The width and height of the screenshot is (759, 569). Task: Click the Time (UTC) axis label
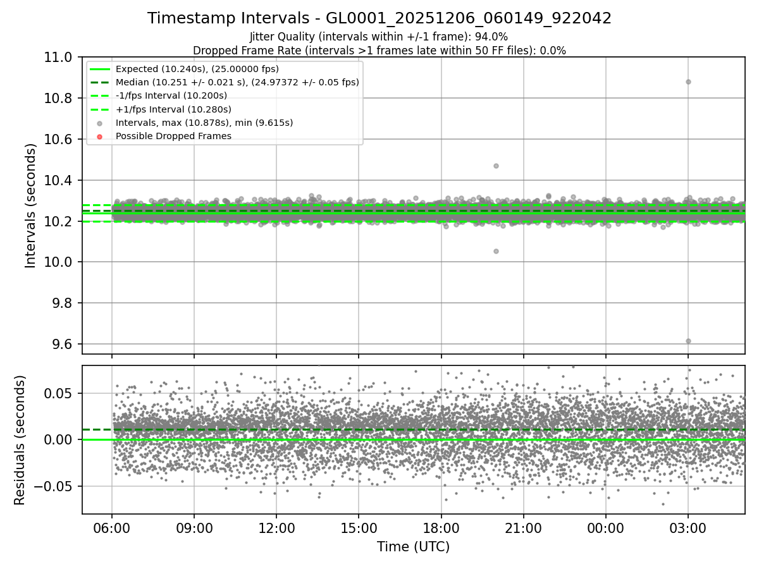(413, 547)
